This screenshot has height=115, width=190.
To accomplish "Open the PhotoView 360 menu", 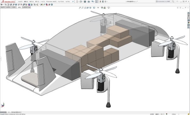I will tap(51, 2).
